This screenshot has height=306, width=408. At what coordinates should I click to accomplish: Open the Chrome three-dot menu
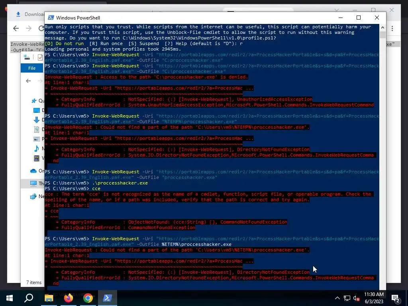(x=392, y=28)
